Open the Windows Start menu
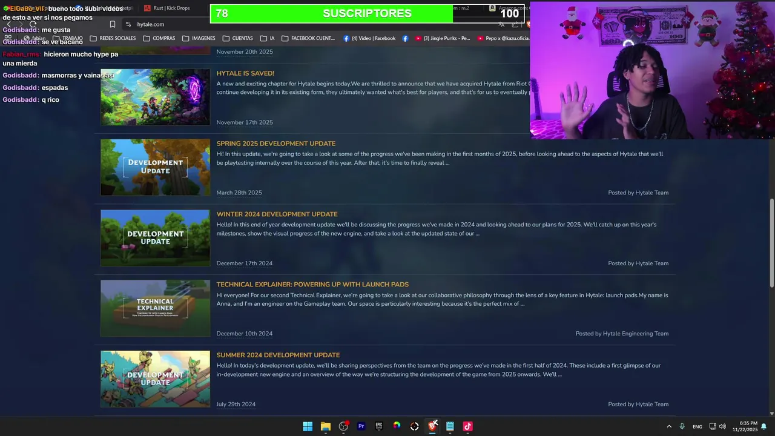The height and width of the screenshot is (436, 775). (x=308, y=426)
